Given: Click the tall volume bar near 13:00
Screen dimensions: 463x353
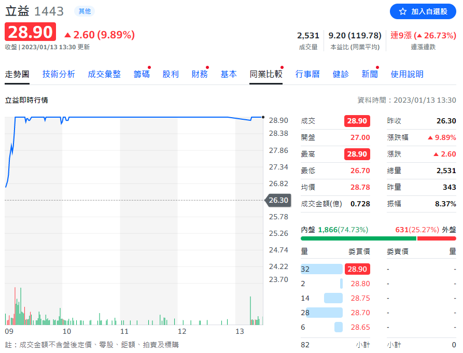Looking at the screenshot, I should pyautogui.click(x=250, y=310).
